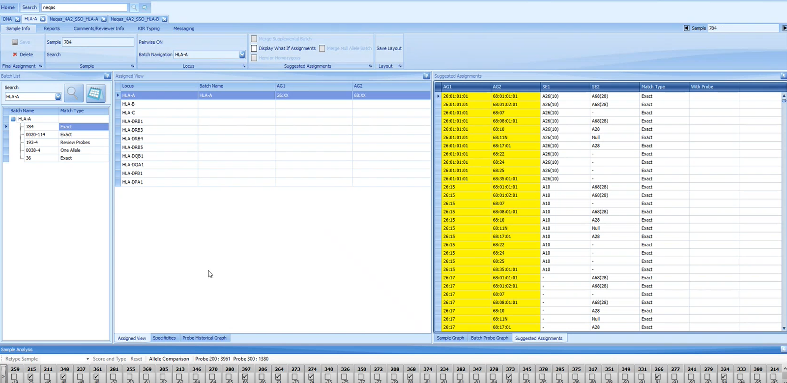Select batch 193-4 Review Probes row
The height and width of the screenshot is (383, 787).
[56, 143]
